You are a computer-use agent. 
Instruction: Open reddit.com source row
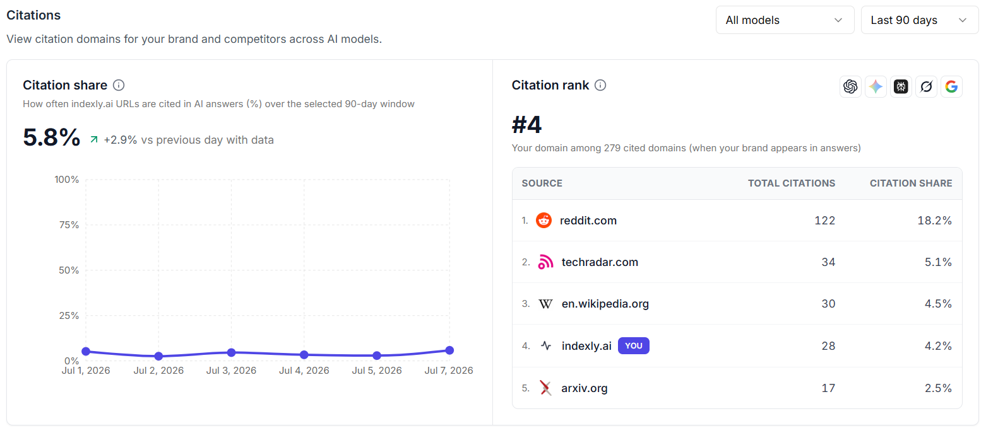(x=737, y=221)
